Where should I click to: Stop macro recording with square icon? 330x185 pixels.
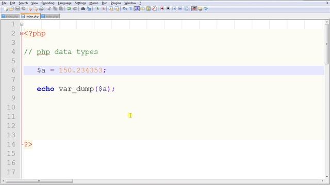point(168,9)
